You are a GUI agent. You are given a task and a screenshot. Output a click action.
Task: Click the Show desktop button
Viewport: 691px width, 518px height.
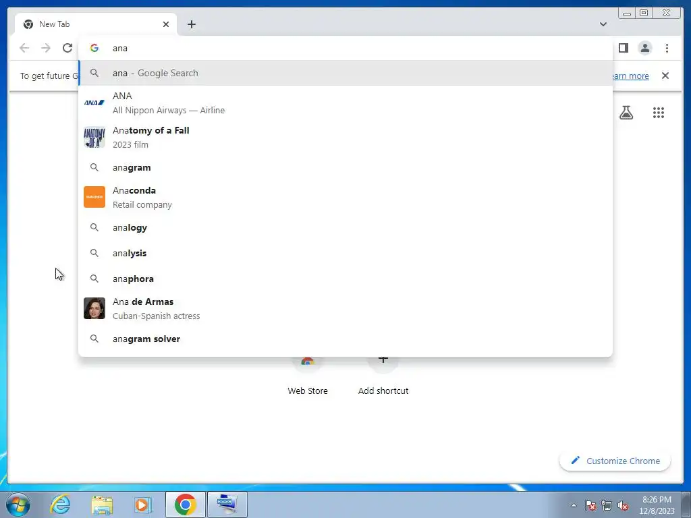point(686,505)
